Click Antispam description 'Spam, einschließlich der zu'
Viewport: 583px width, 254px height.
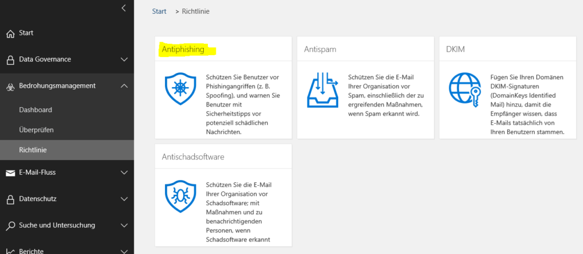pos(385,96)
